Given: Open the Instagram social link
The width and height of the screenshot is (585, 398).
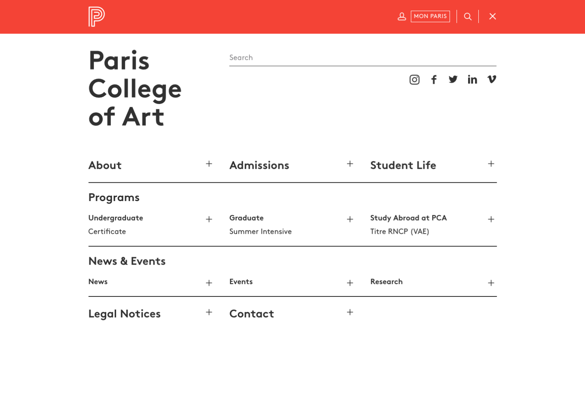Looking at the screenshot, I should (414, 80).
